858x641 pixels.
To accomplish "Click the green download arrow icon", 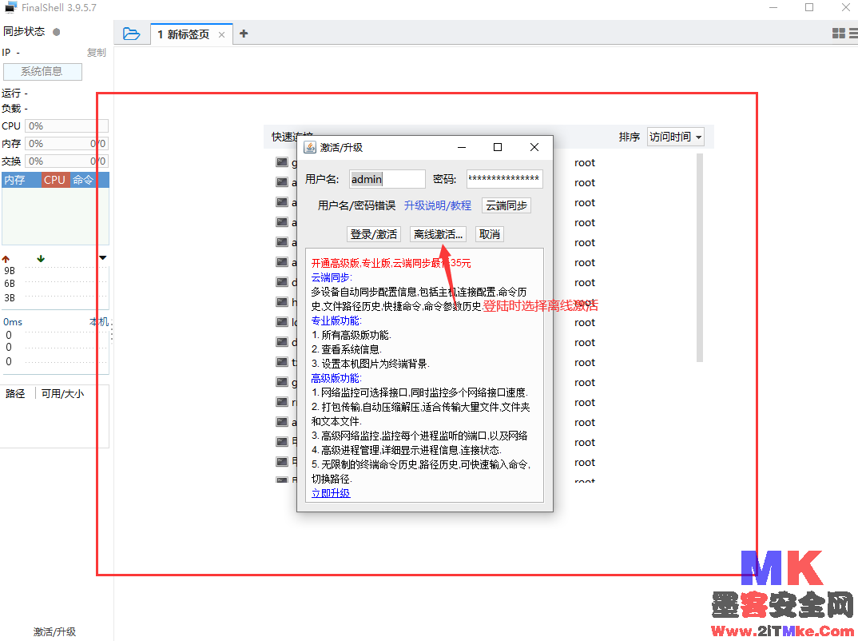I will 41,259.
